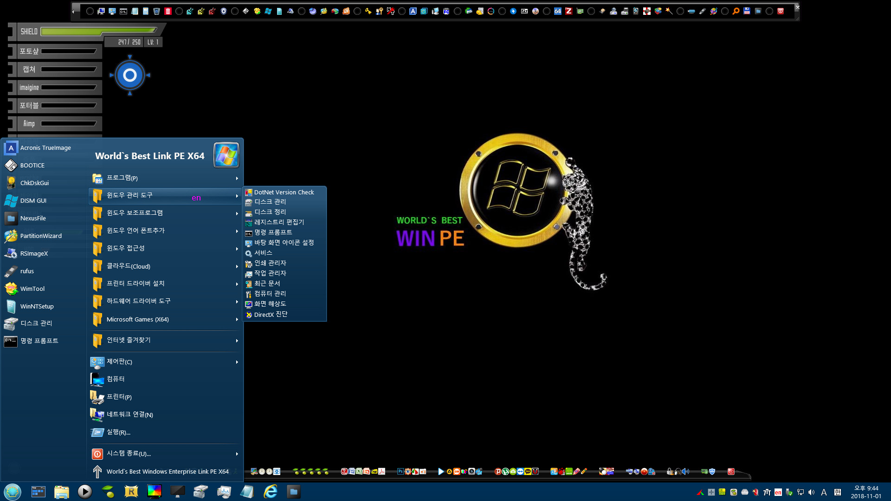
Task: Open the 실행(R)... run dialog entry
Action: tap(165, 432)
